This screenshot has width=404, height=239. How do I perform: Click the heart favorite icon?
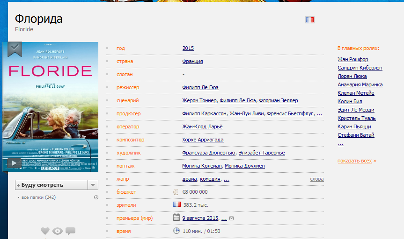45,231
